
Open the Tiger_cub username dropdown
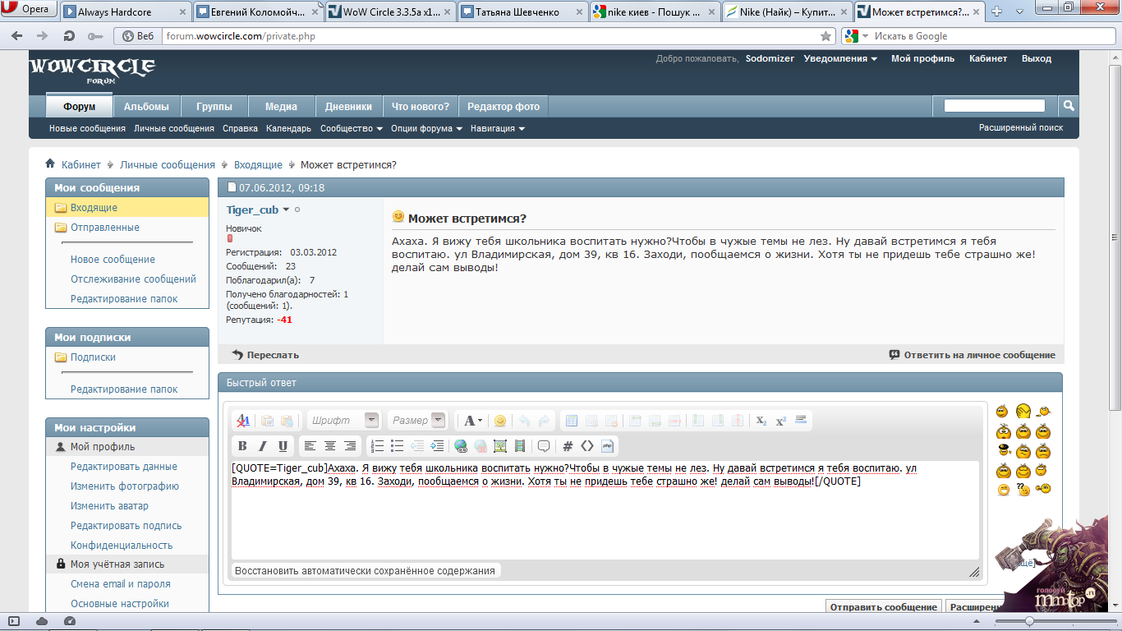click(287, 210)
